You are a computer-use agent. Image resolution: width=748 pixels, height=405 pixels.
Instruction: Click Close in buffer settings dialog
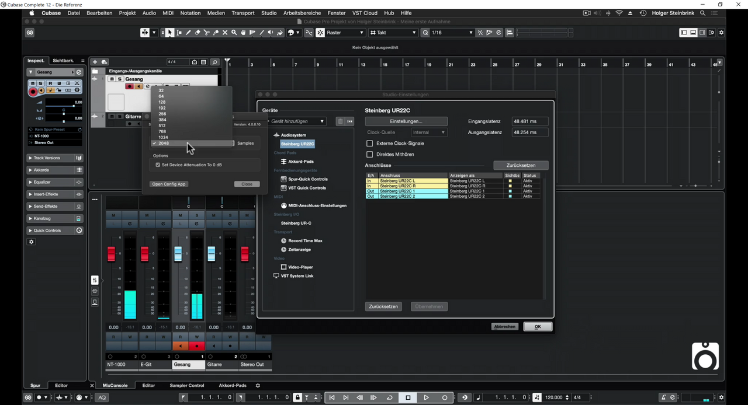click(247, 184)
